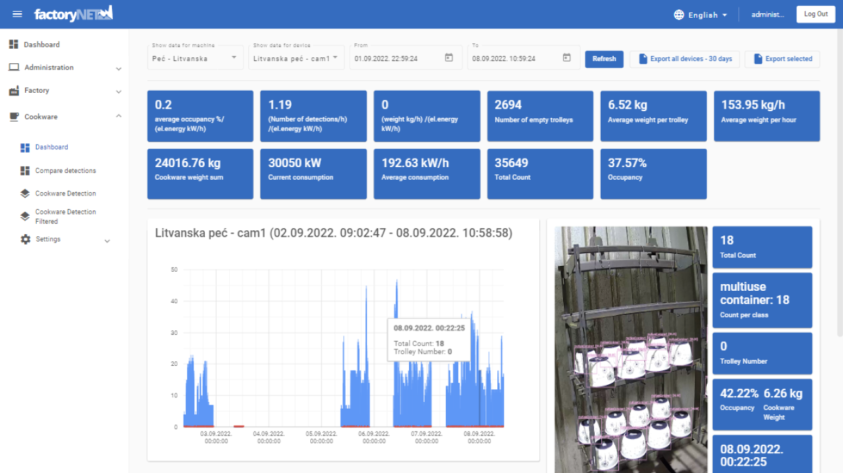Open Compare detections page
The image size is (843, 473).
[65, 170]
